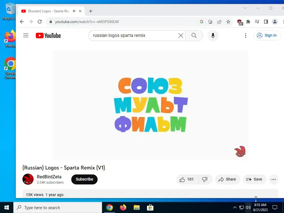Open the YouTube hamburger guide menu

tap(26, 35)
